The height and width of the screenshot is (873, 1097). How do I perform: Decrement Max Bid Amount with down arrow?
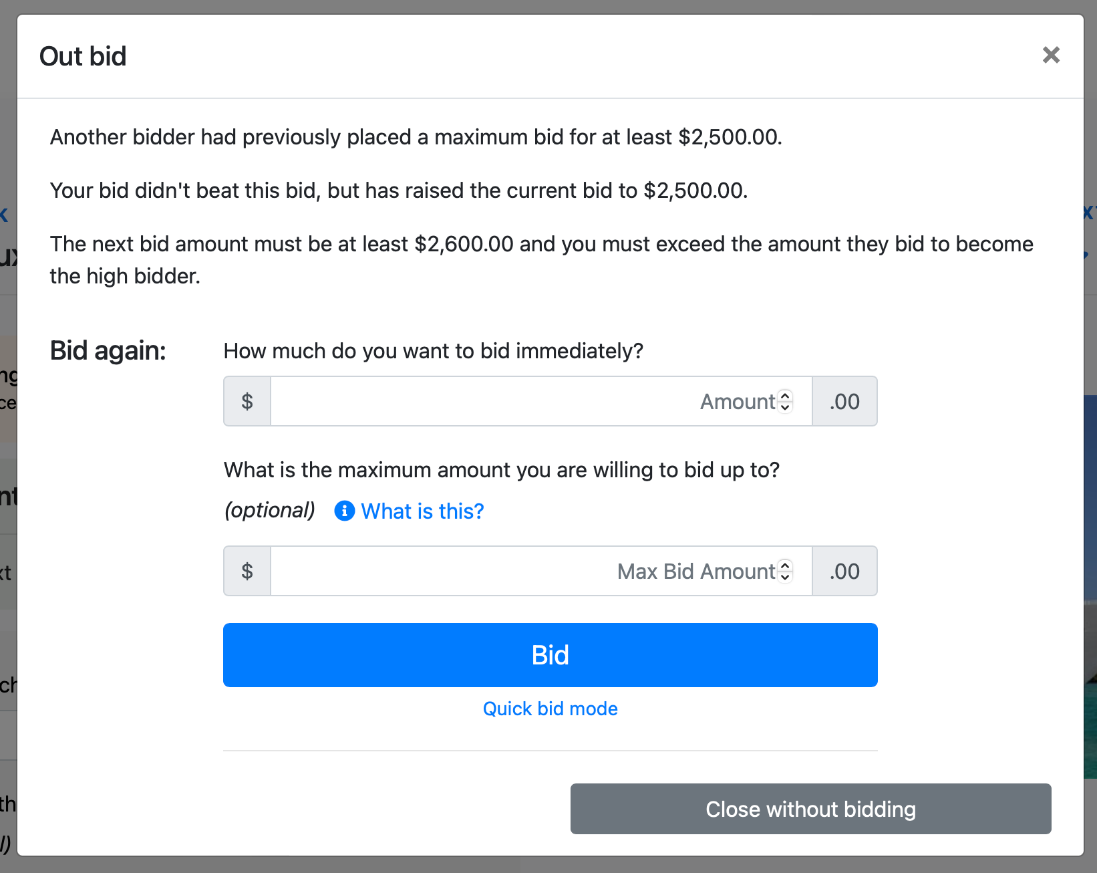pyautogui.click(x=786, y=576)
